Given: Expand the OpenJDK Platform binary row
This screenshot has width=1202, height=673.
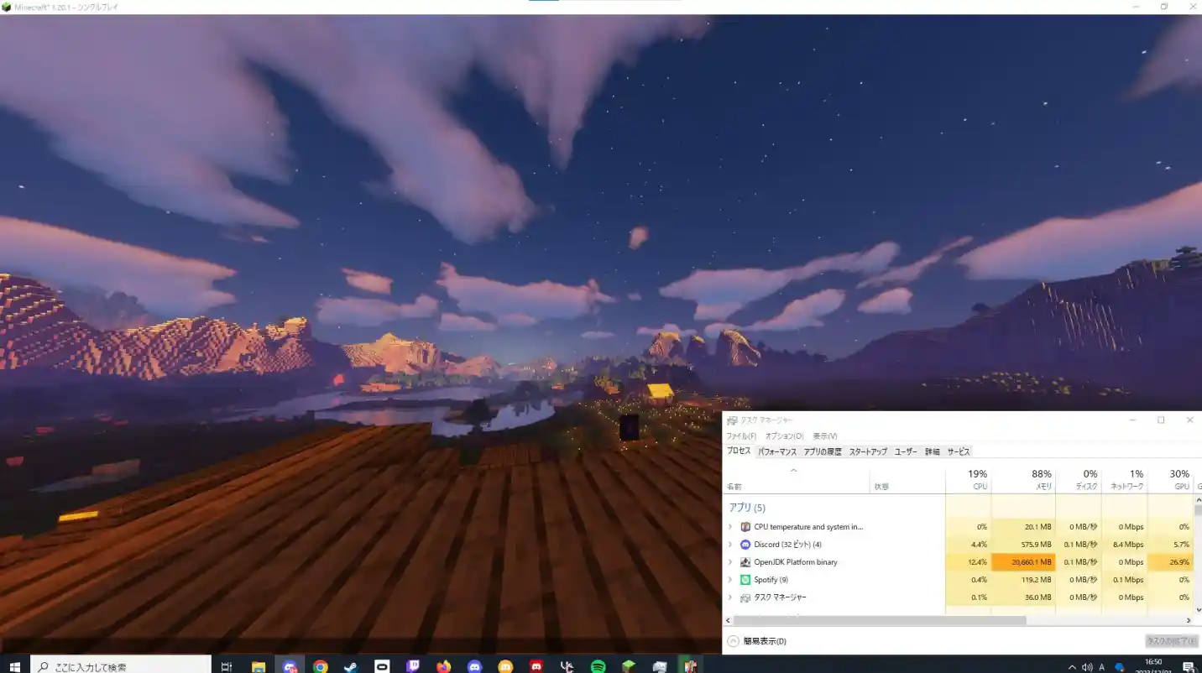Looking at the screenshot, I should coord(730,562).
